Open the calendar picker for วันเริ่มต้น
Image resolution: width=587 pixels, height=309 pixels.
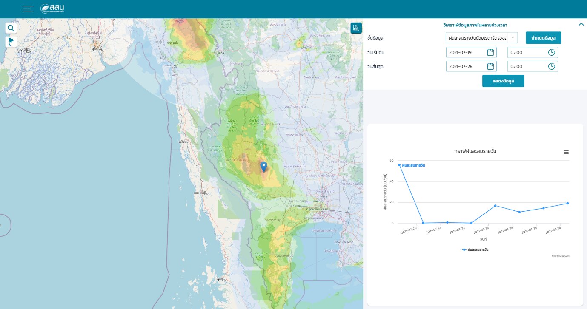tap(490, 52)
